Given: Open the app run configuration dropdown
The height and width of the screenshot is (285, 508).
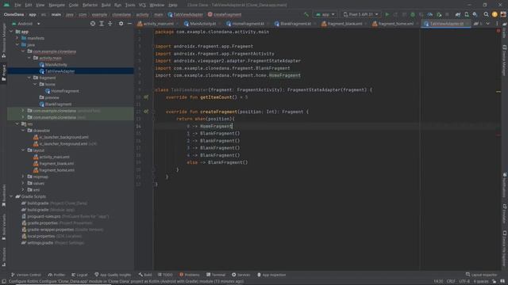Looking at the screenshot, I should pyautogui.click(x=325, y=14).
